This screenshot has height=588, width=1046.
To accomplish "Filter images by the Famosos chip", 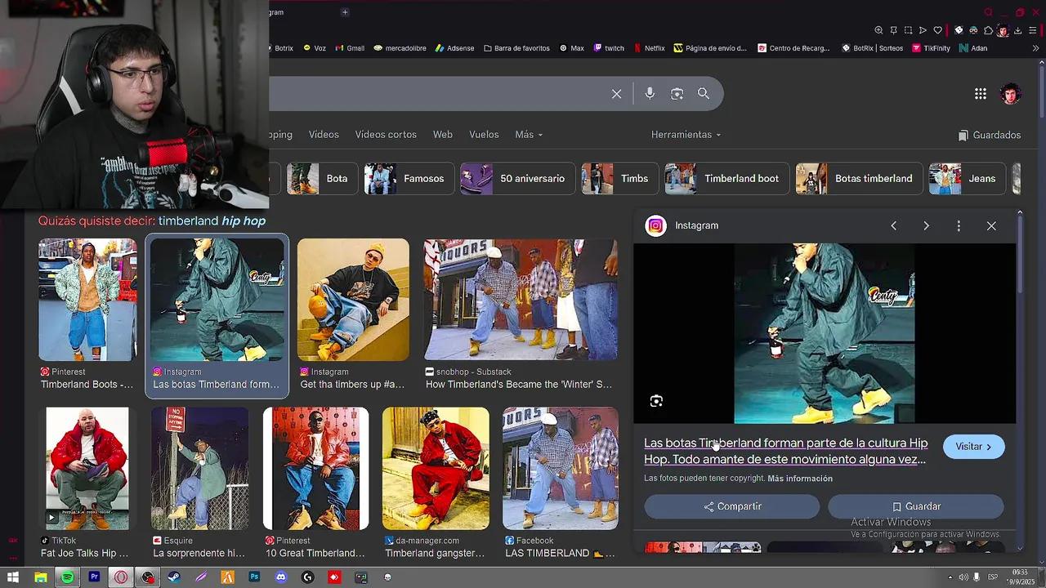I will [409, 179].
